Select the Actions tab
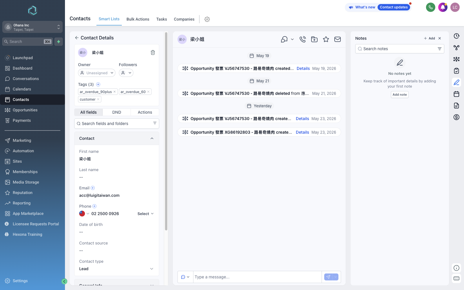The image size is (464, 290). pyautogui.click(x=145, y=112)
